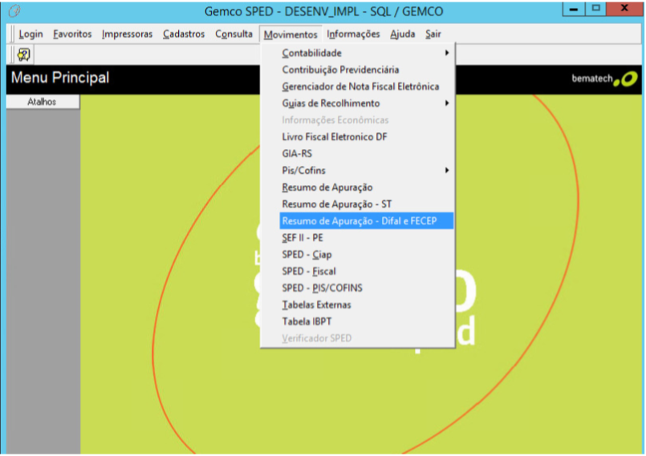Expand the Pis/Cofins submenu
Screen dimensions: 646x456
(357, 171)
